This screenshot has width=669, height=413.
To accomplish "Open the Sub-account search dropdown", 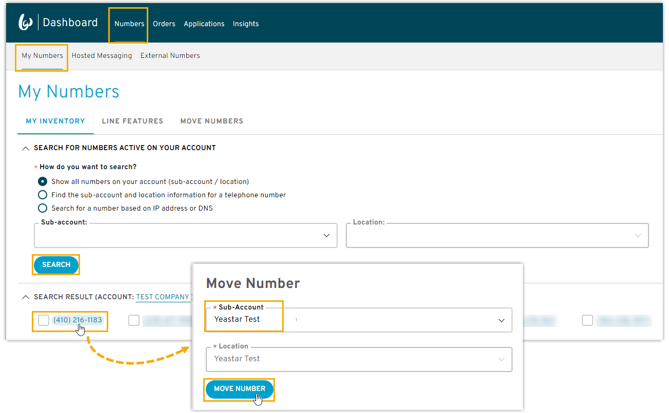I will coord(186,236).
